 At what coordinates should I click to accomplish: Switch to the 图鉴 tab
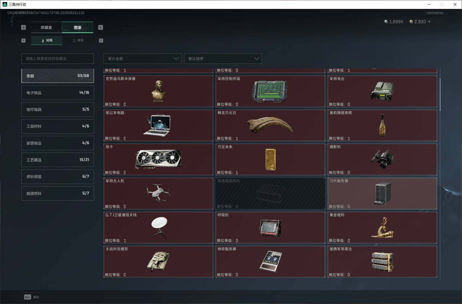click(x=78, y=27)
